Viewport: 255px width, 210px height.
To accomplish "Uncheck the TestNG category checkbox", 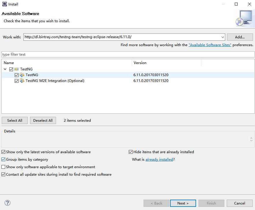I will click(11, 69).
